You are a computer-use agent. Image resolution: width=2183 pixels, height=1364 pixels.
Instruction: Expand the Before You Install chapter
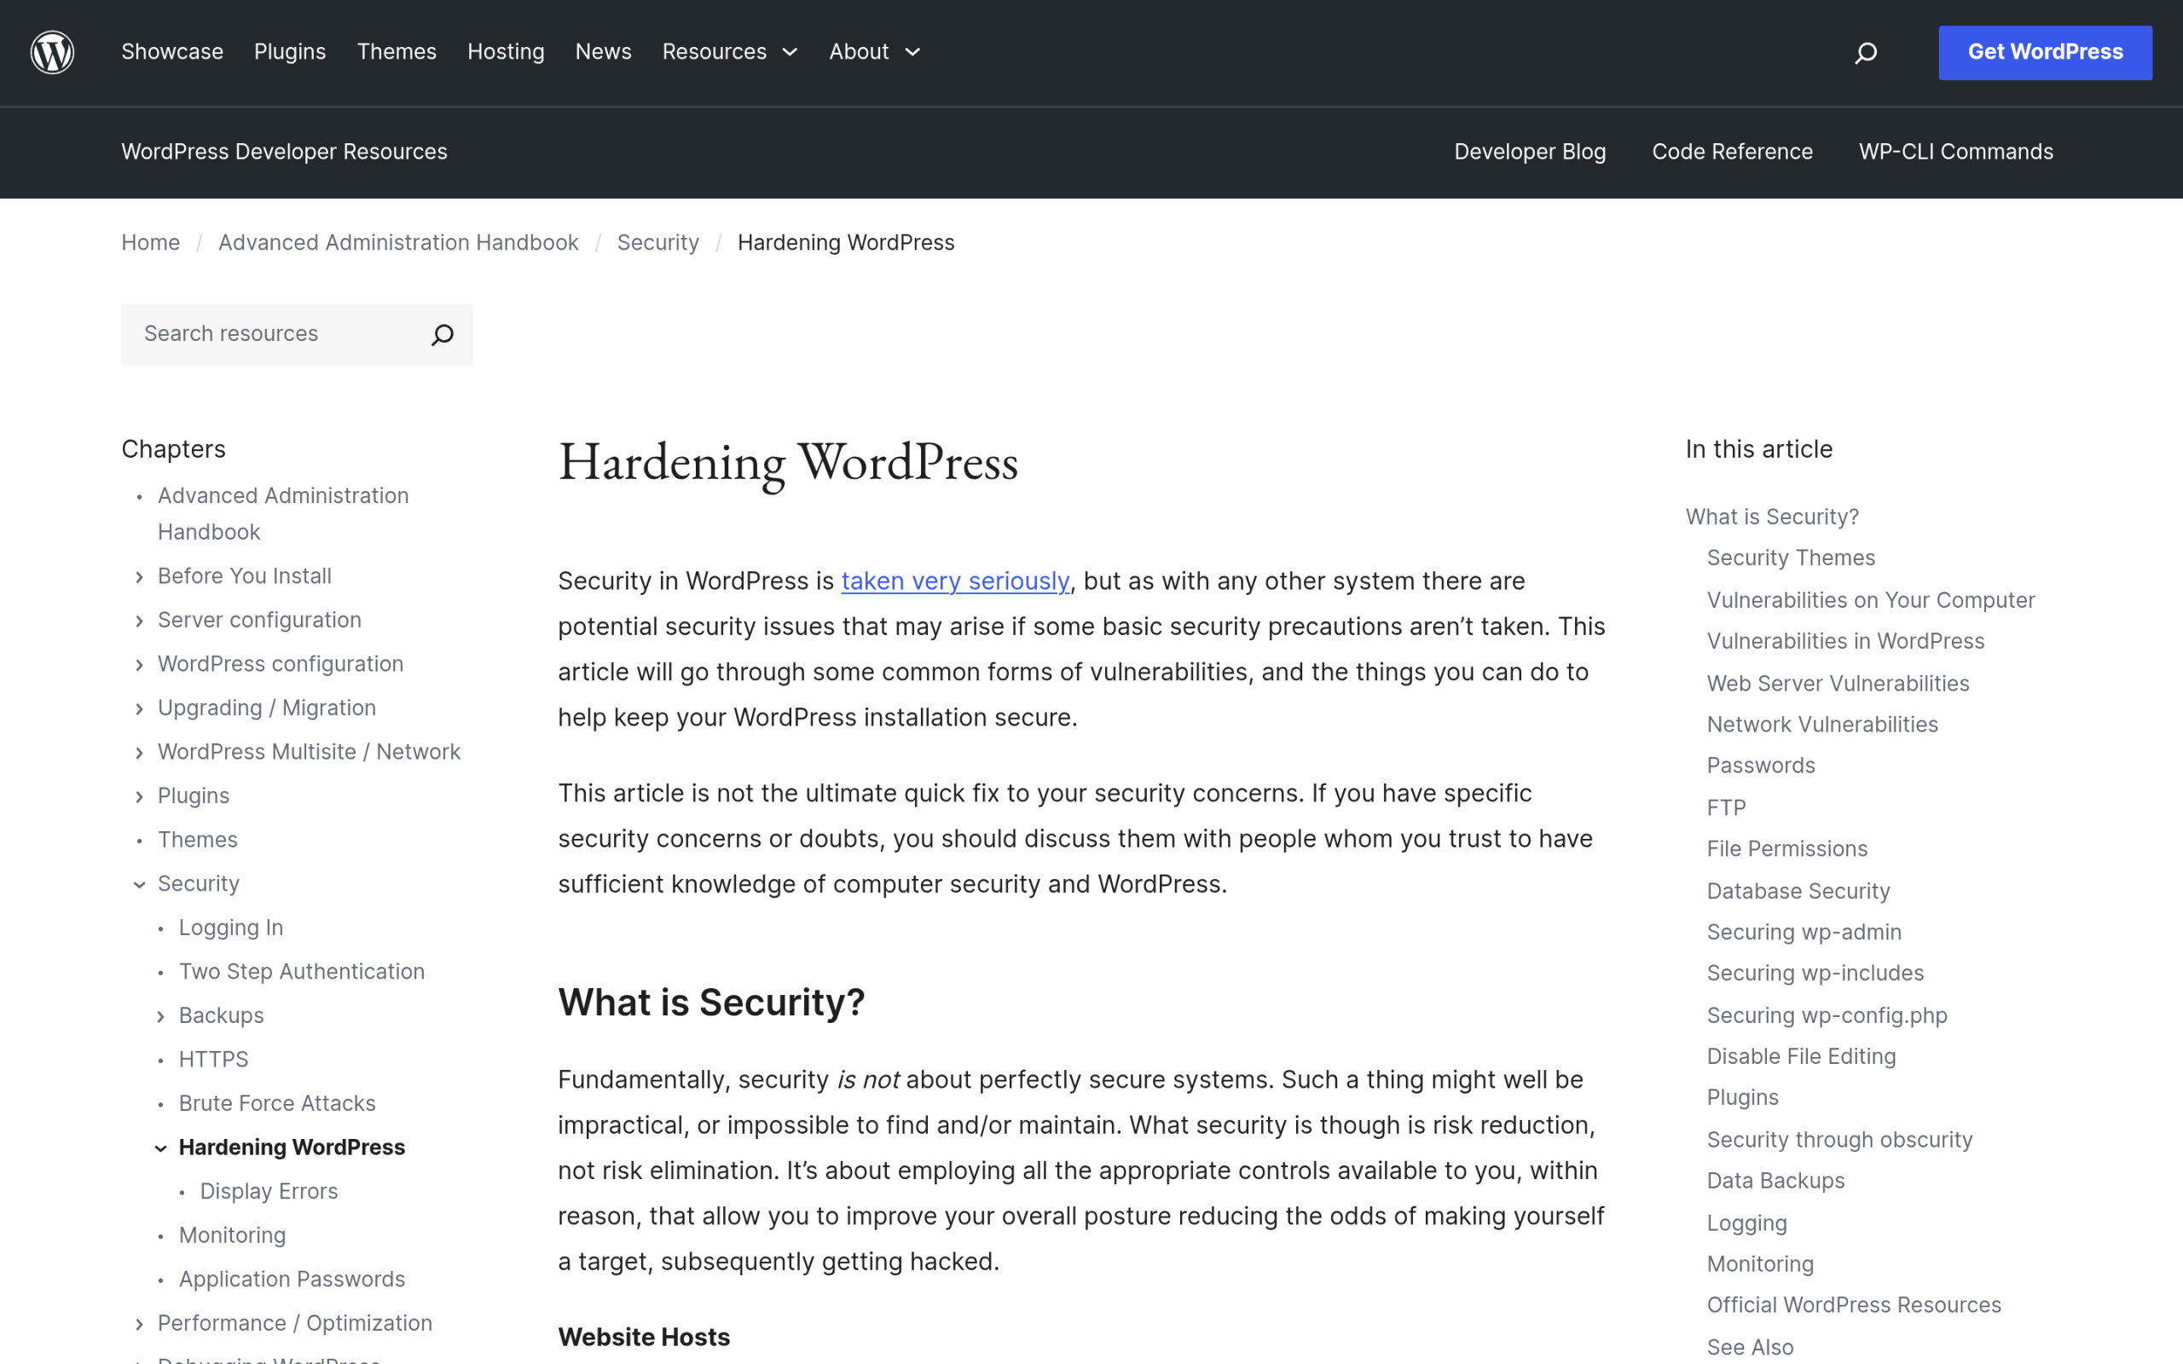pos(139,577)
